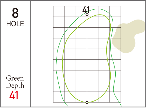
Task: Select the top-right grid cell
Action: coord(115,11)
